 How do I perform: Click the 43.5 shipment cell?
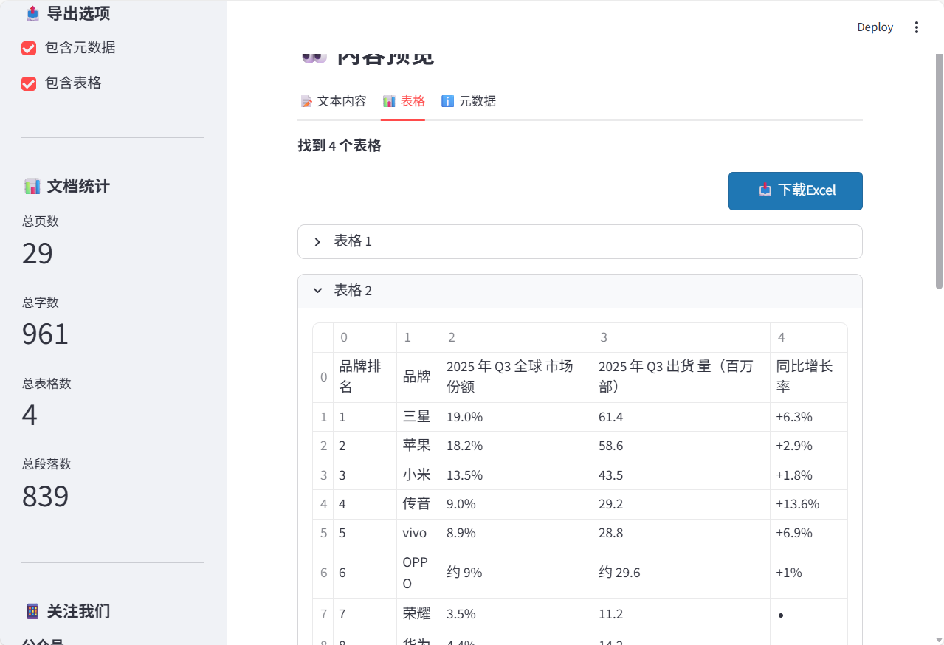pyautogui.click(x=681, y=475)
